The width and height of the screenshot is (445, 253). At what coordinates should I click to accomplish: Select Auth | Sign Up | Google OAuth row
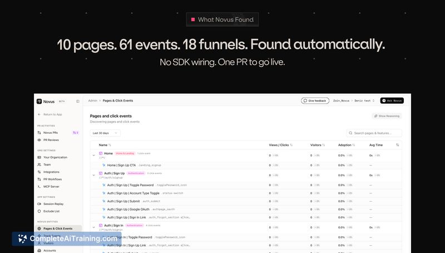(246, 209)
